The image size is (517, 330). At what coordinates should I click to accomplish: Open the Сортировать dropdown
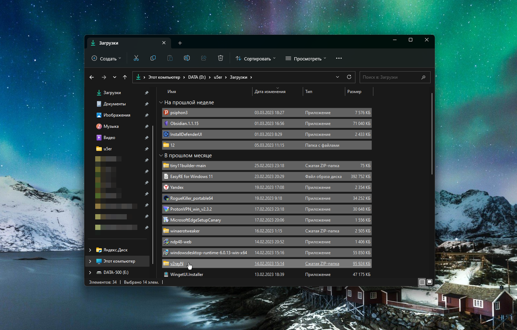click(255, 59)
